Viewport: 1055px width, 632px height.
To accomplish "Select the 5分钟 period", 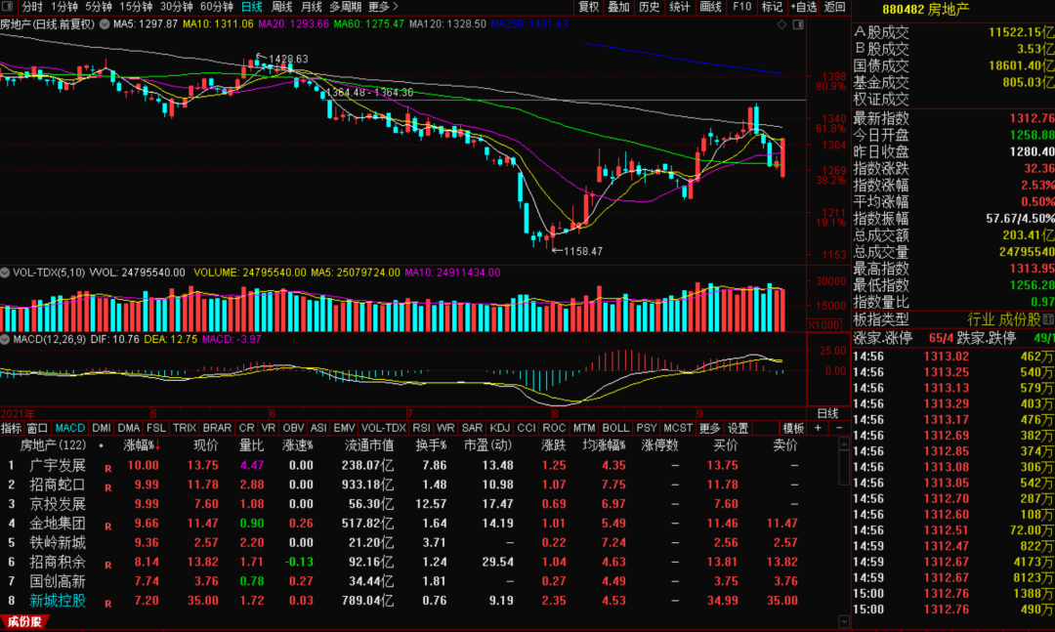I will coord(99,7).
